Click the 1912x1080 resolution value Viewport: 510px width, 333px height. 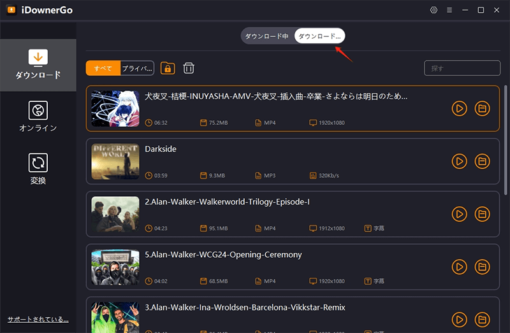(331, 229)
